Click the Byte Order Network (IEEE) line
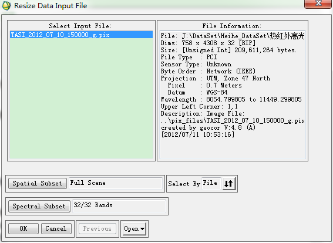The height and width of the screenshot is (243, 333). point(208,71)
